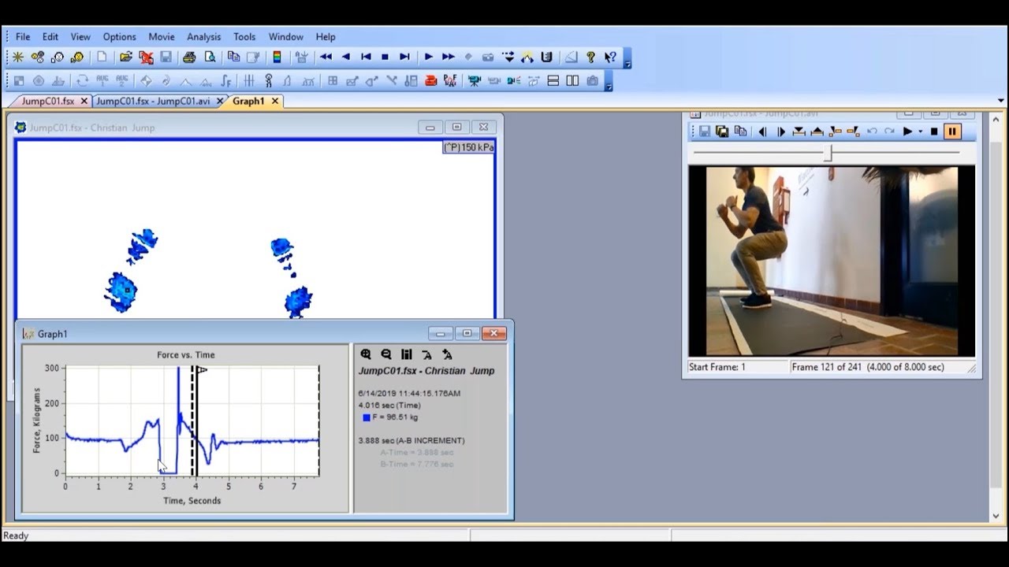Step video backward one frame
Image resolution: width=1009 pixels, height=567 pixels.
pyautogui.click(x=762, y=132)
